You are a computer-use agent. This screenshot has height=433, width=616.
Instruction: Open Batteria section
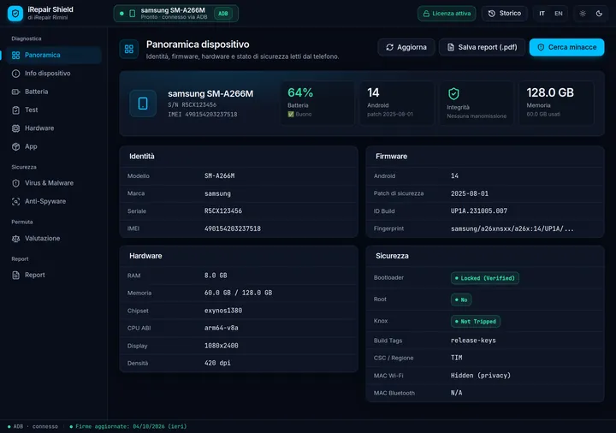point(54,92)
